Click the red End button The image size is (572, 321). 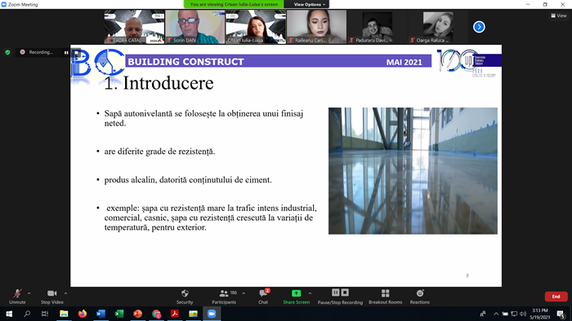point(556,297)
